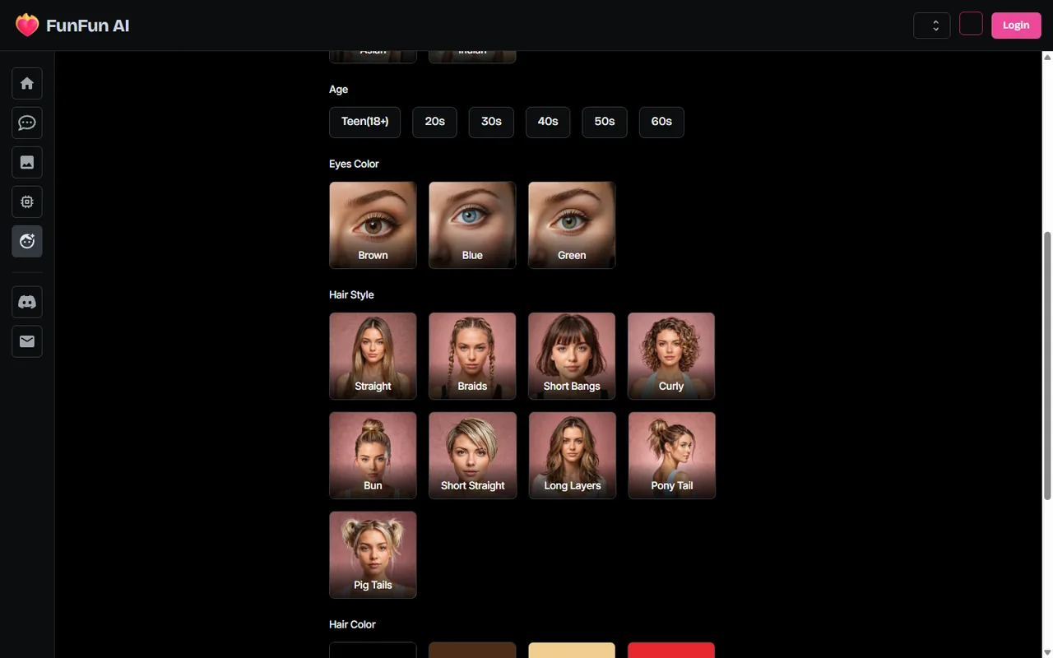Select Teen(18+) age option
1053x658 pixels.
(364, 122)
